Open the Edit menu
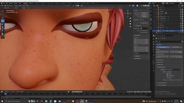 [7, 3]
